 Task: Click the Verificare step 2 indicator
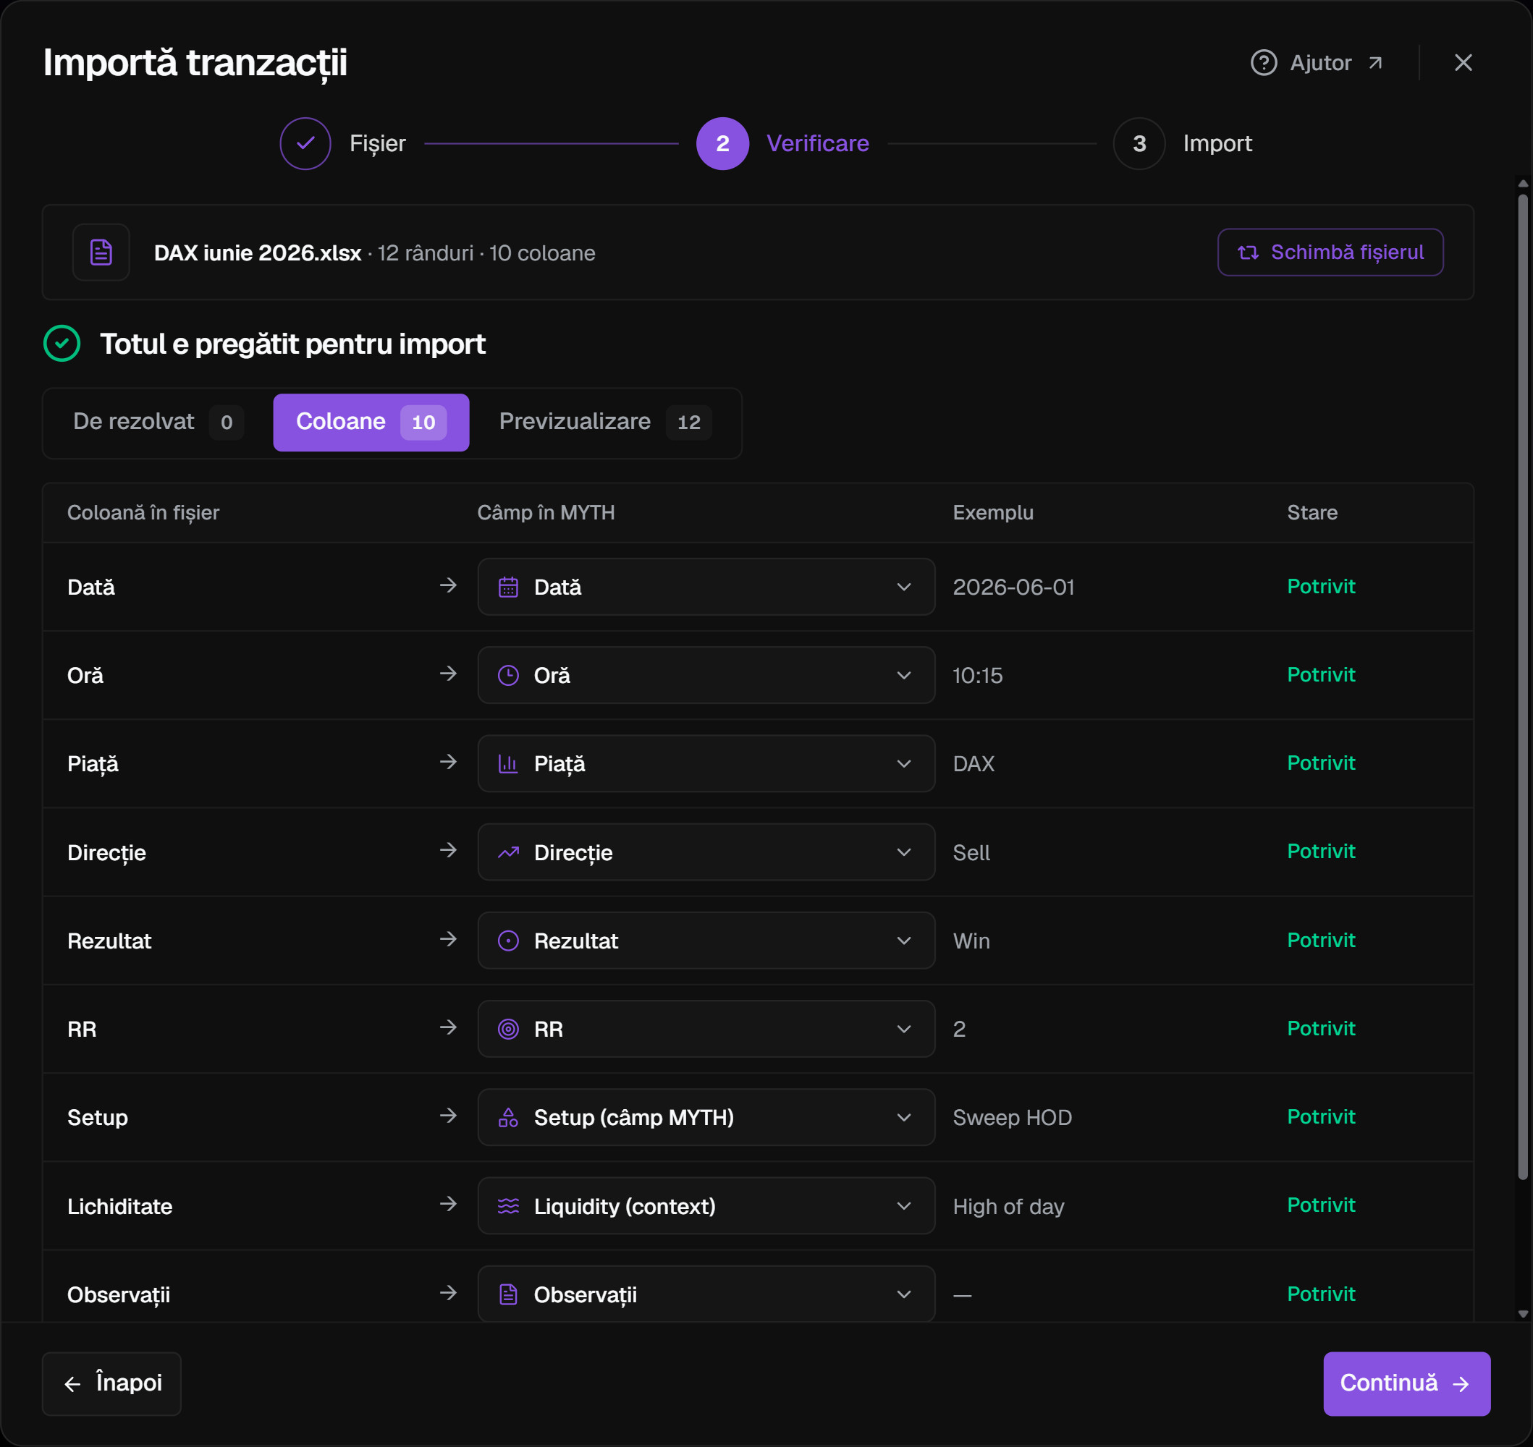(722, 143)
